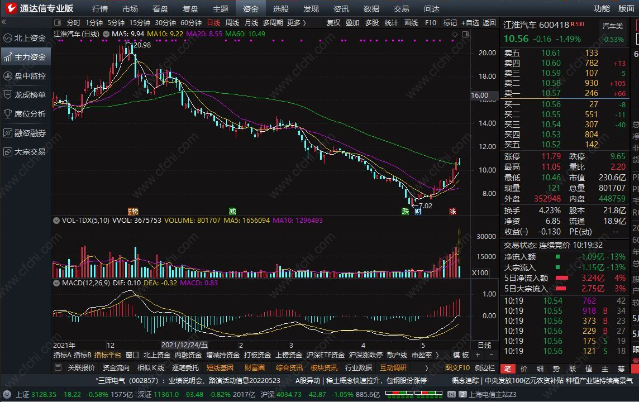Click 统计 toolbar button

pyautogui.click(x=391, y=23)
